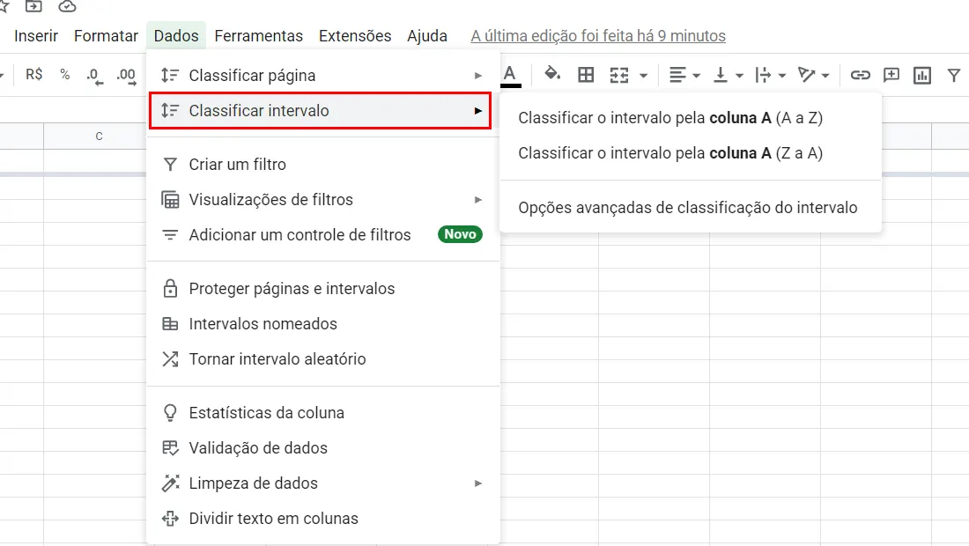The width and height of the screenshot is (969, 546).
Task: Click the merge cells icon
Action: tap(618, 76)
